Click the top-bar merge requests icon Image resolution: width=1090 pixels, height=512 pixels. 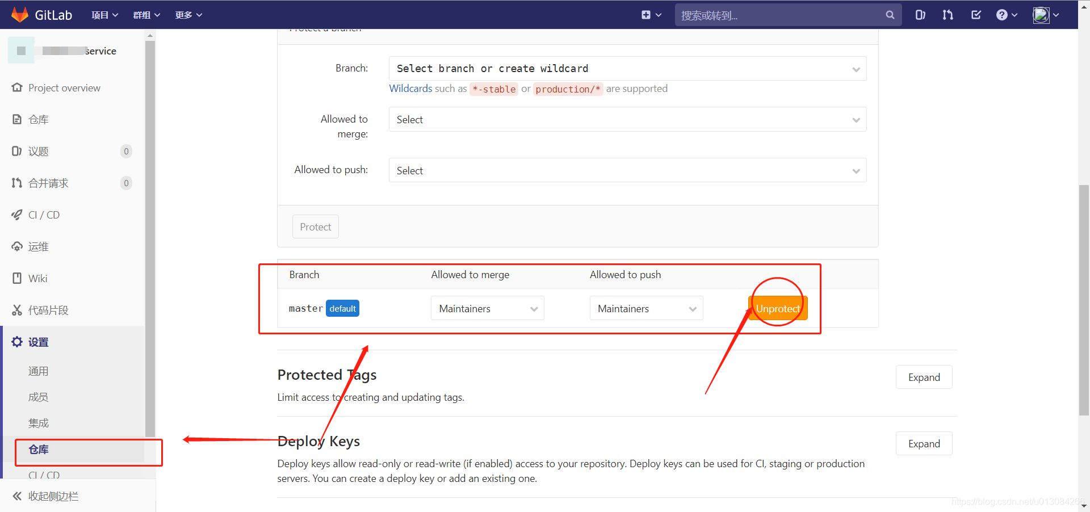coord(948,15)
